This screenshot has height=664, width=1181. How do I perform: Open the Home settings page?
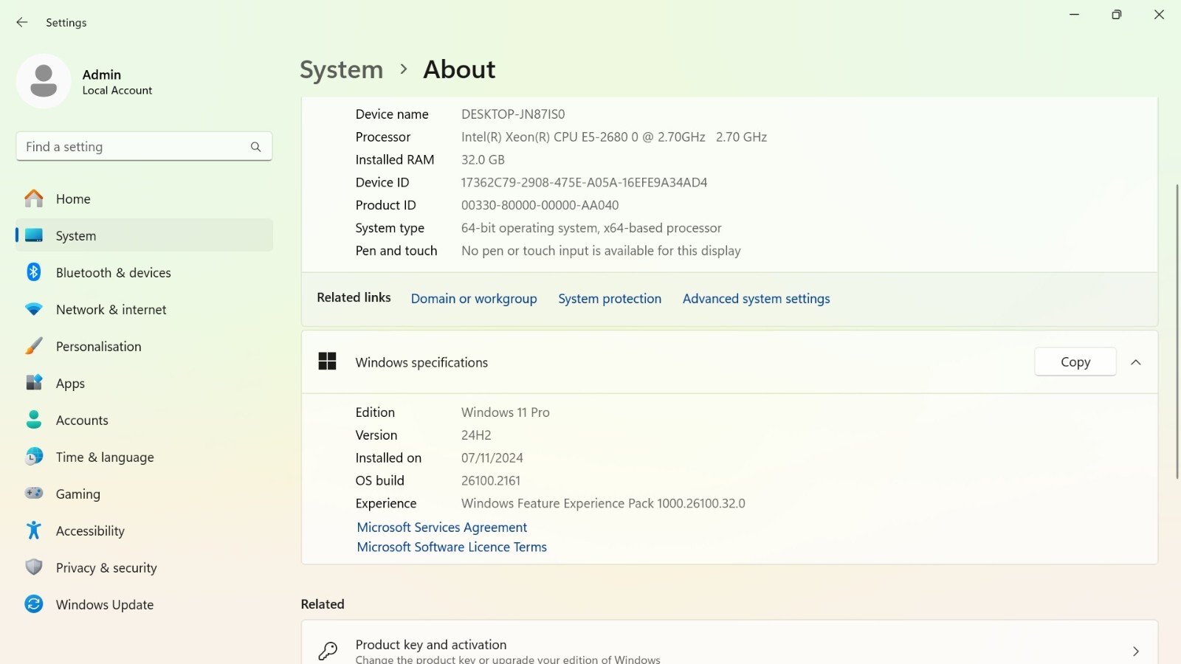pos(144,198)
